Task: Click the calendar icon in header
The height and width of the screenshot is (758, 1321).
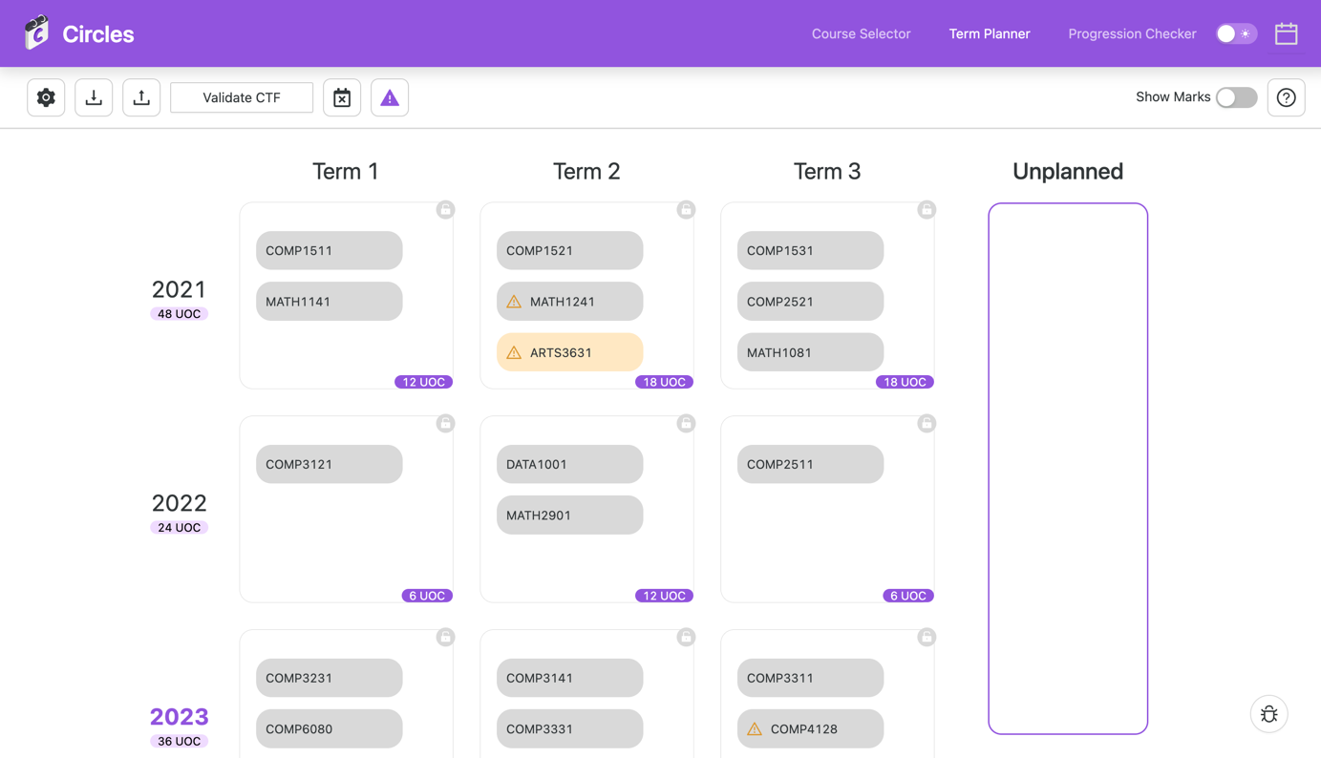Action: click(1286, 33)
